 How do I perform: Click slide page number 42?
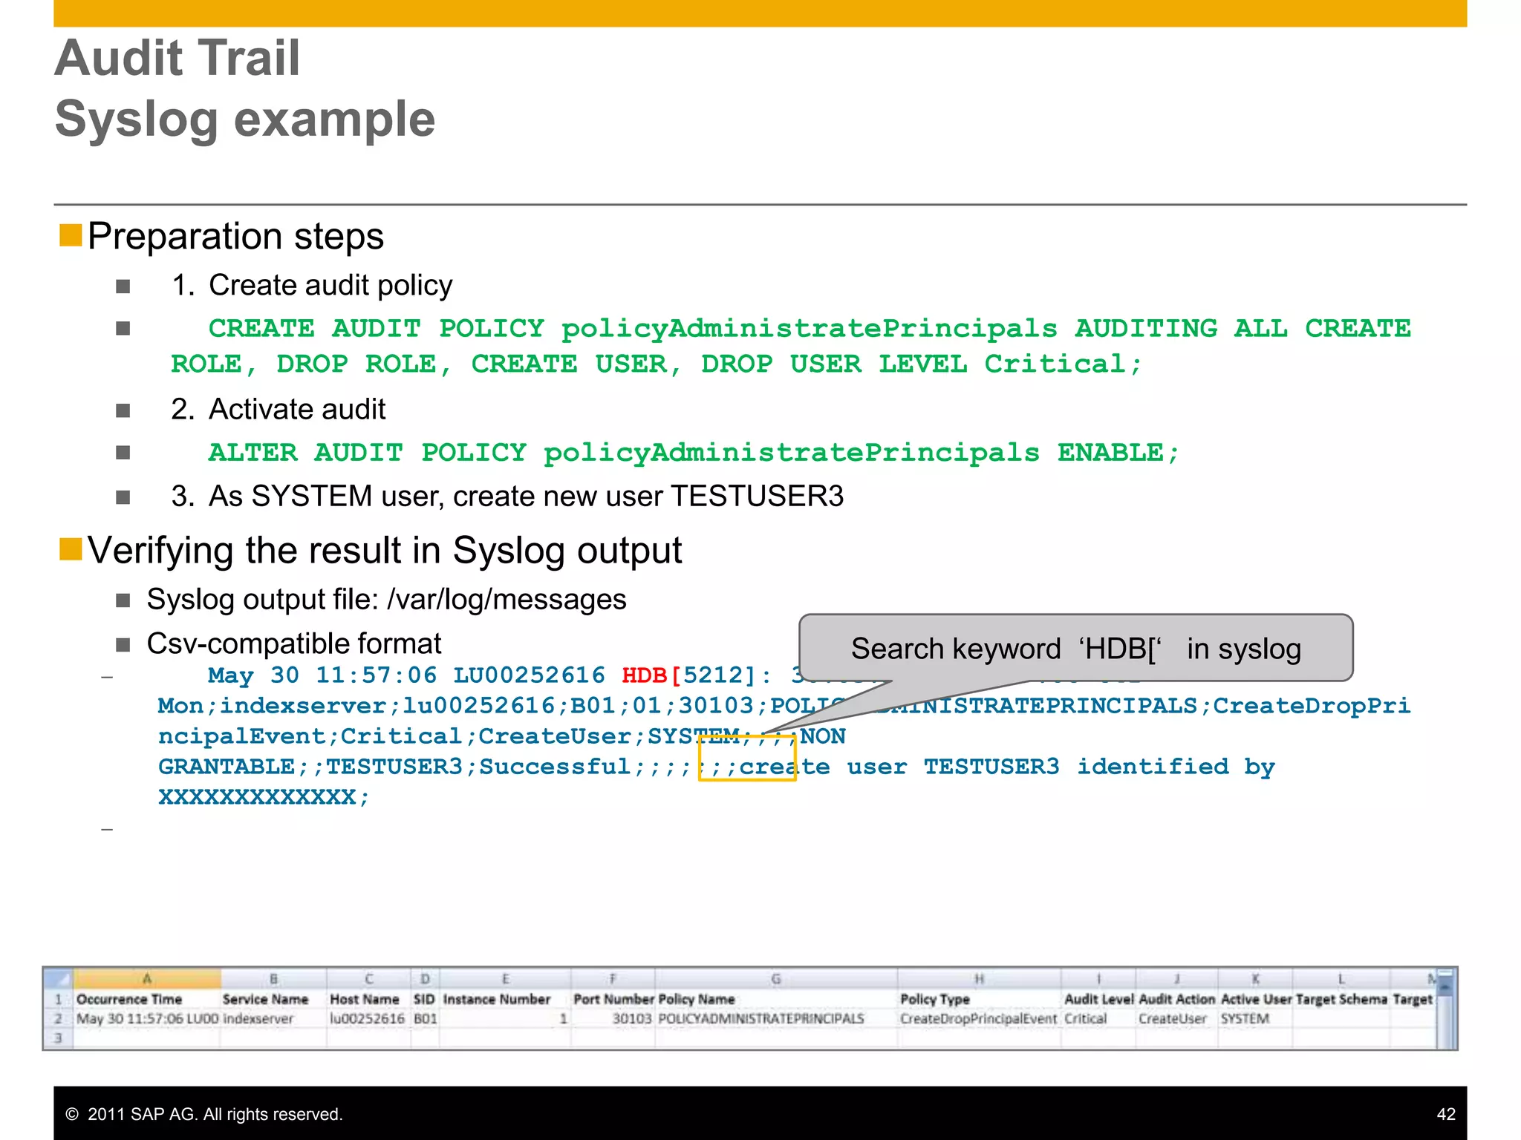click(1446, 1114)
